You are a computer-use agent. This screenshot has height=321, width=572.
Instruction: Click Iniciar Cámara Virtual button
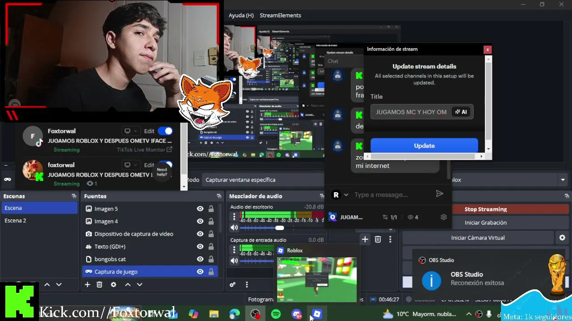pos(478,238)
